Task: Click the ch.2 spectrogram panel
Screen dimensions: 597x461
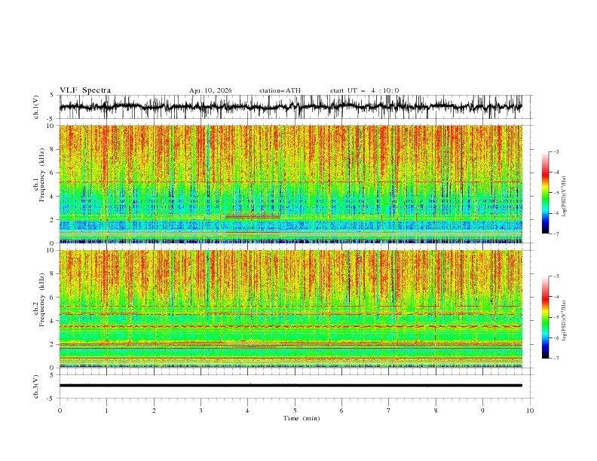Action: [x=291, y=309]
